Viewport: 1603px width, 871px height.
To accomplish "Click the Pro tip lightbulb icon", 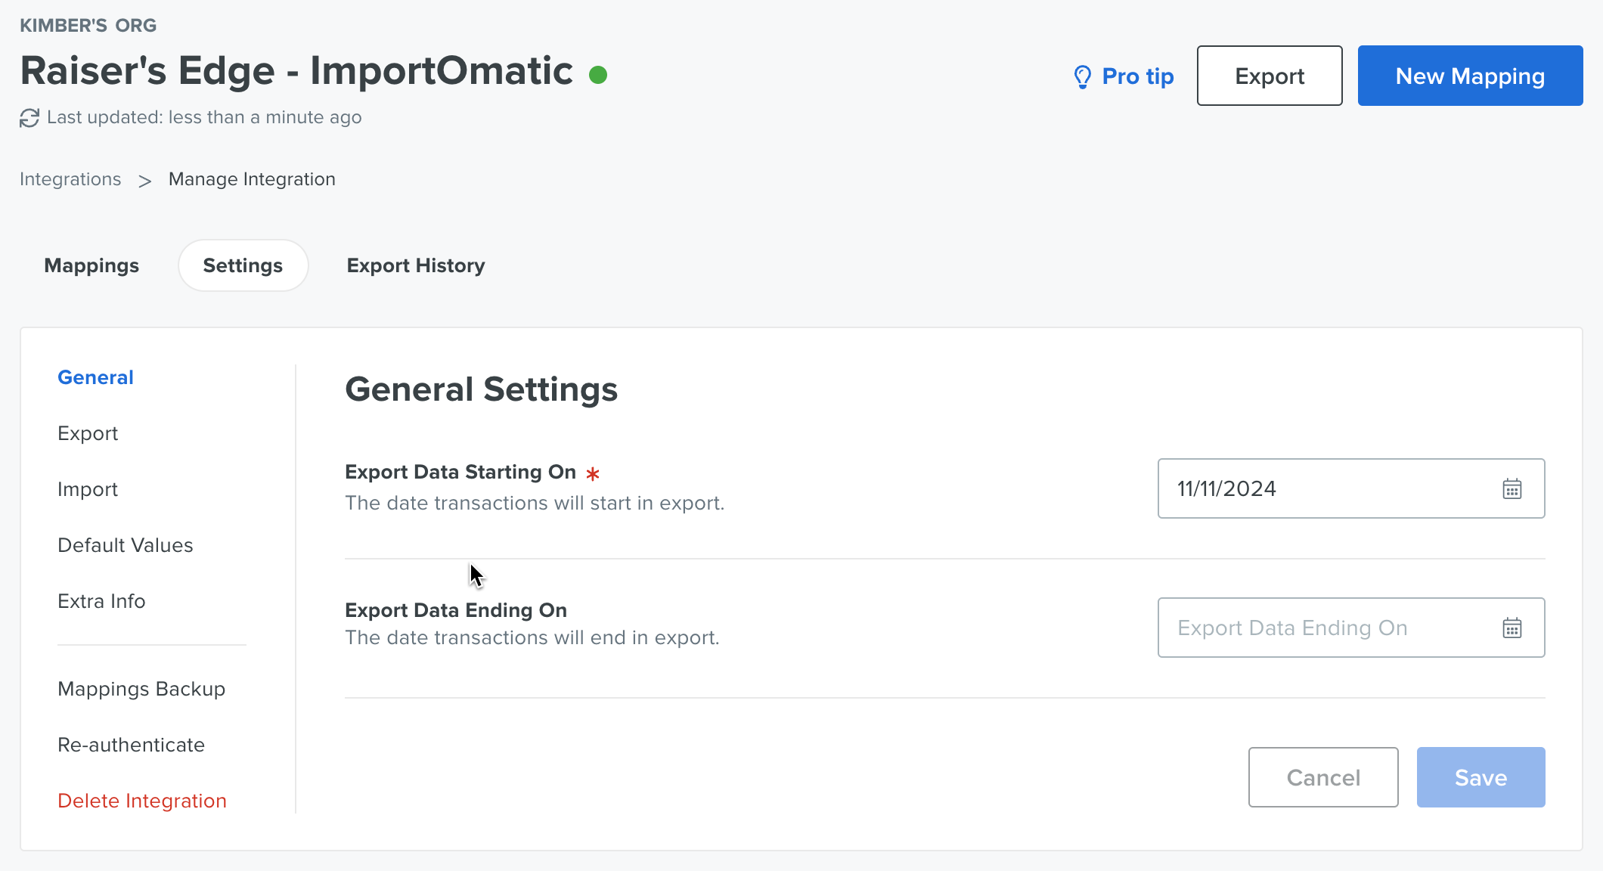I will [x=1083, y=76].
